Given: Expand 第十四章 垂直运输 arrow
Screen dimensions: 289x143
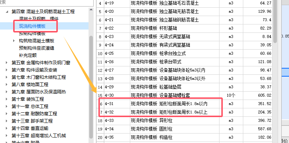Looking at the screenshot, I should click(x=7, y=128).
